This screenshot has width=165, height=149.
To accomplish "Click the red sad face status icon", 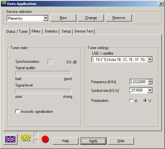I will (45, 139).
